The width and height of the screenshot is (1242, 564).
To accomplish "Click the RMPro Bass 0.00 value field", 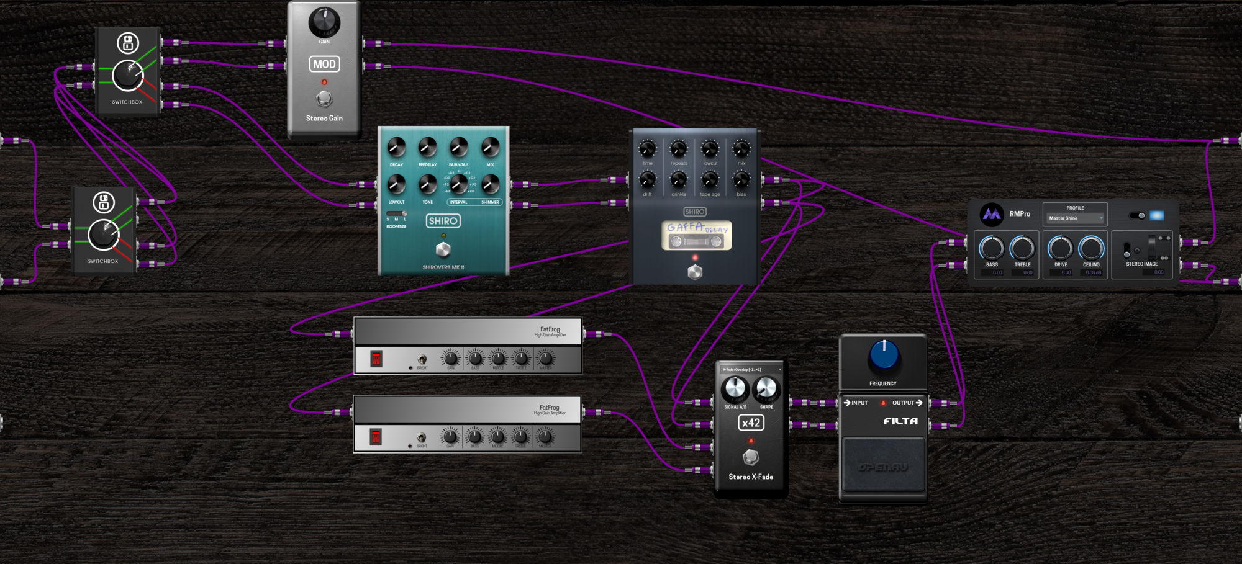I will click(x=992, y=272).
